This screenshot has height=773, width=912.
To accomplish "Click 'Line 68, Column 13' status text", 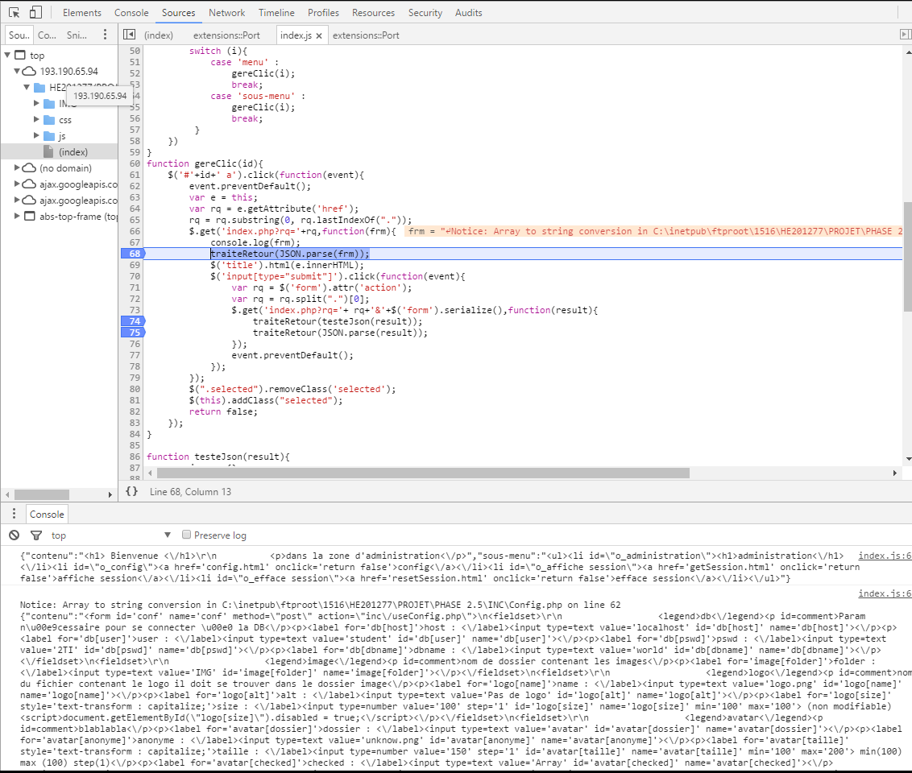I will tap(190, 492).
